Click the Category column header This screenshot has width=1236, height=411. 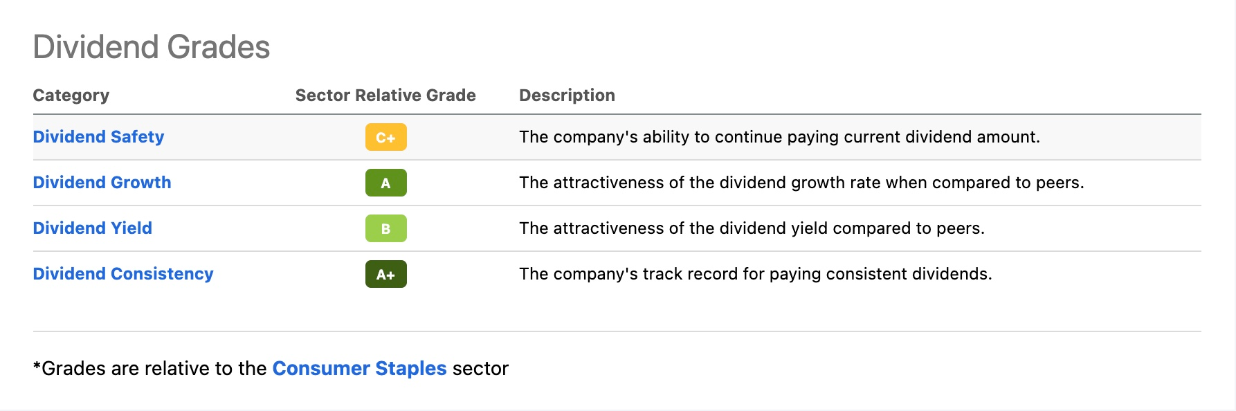click(x=71, y=95)
